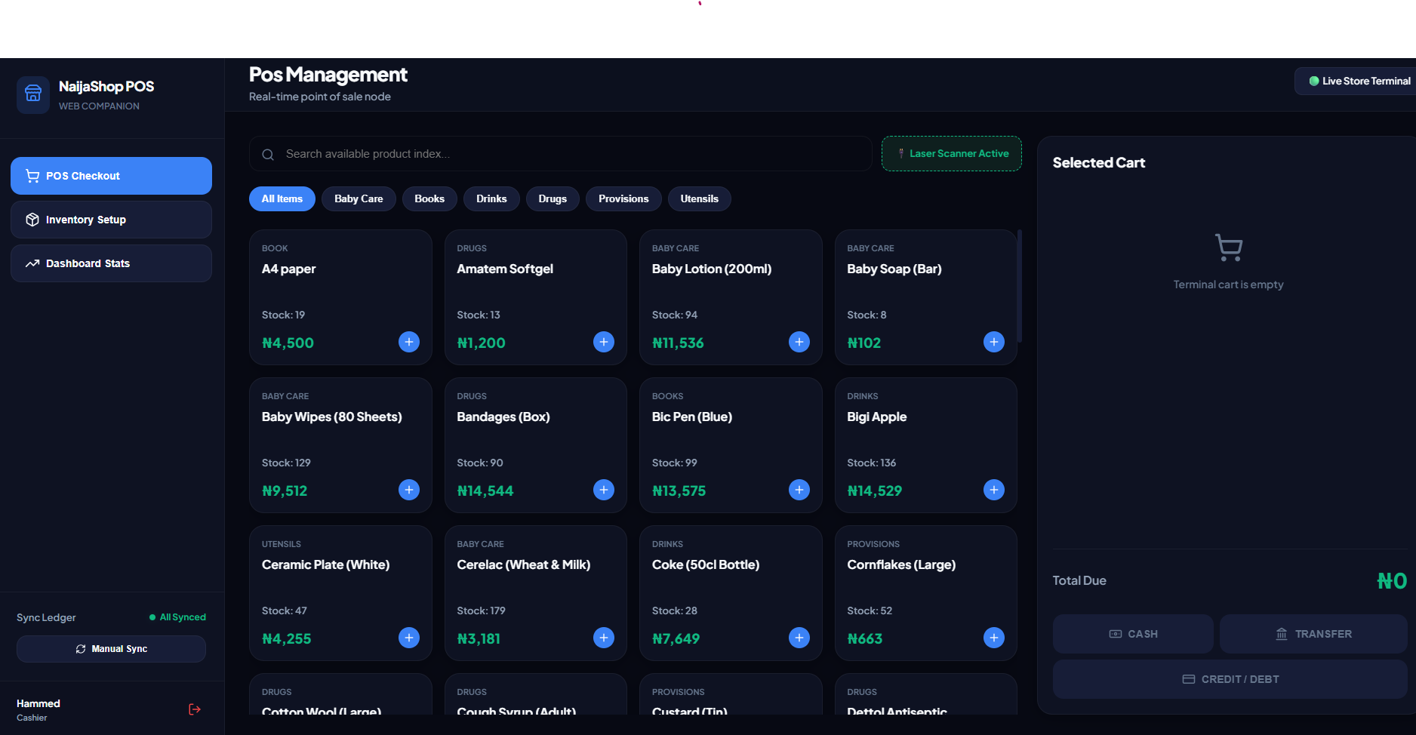Add Baby Soap (Bar) to cart
Screen dimensions: 1416x735
pos(994,342)
